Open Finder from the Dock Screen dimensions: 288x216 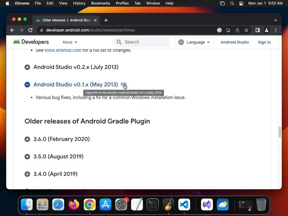(27, 204)
